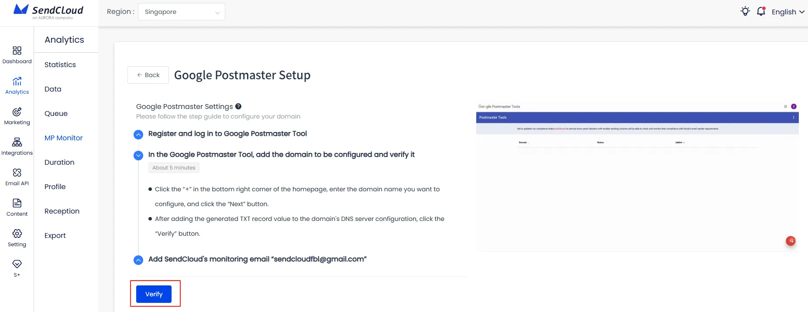Click the Google Postmaster Setup heading
The width and height of the screenshot is (808, 312).
click(242, 75)
